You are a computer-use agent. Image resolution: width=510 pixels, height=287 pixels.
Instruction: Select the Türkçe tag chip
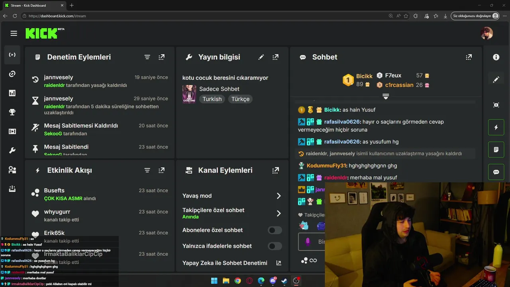coord(240,99)
